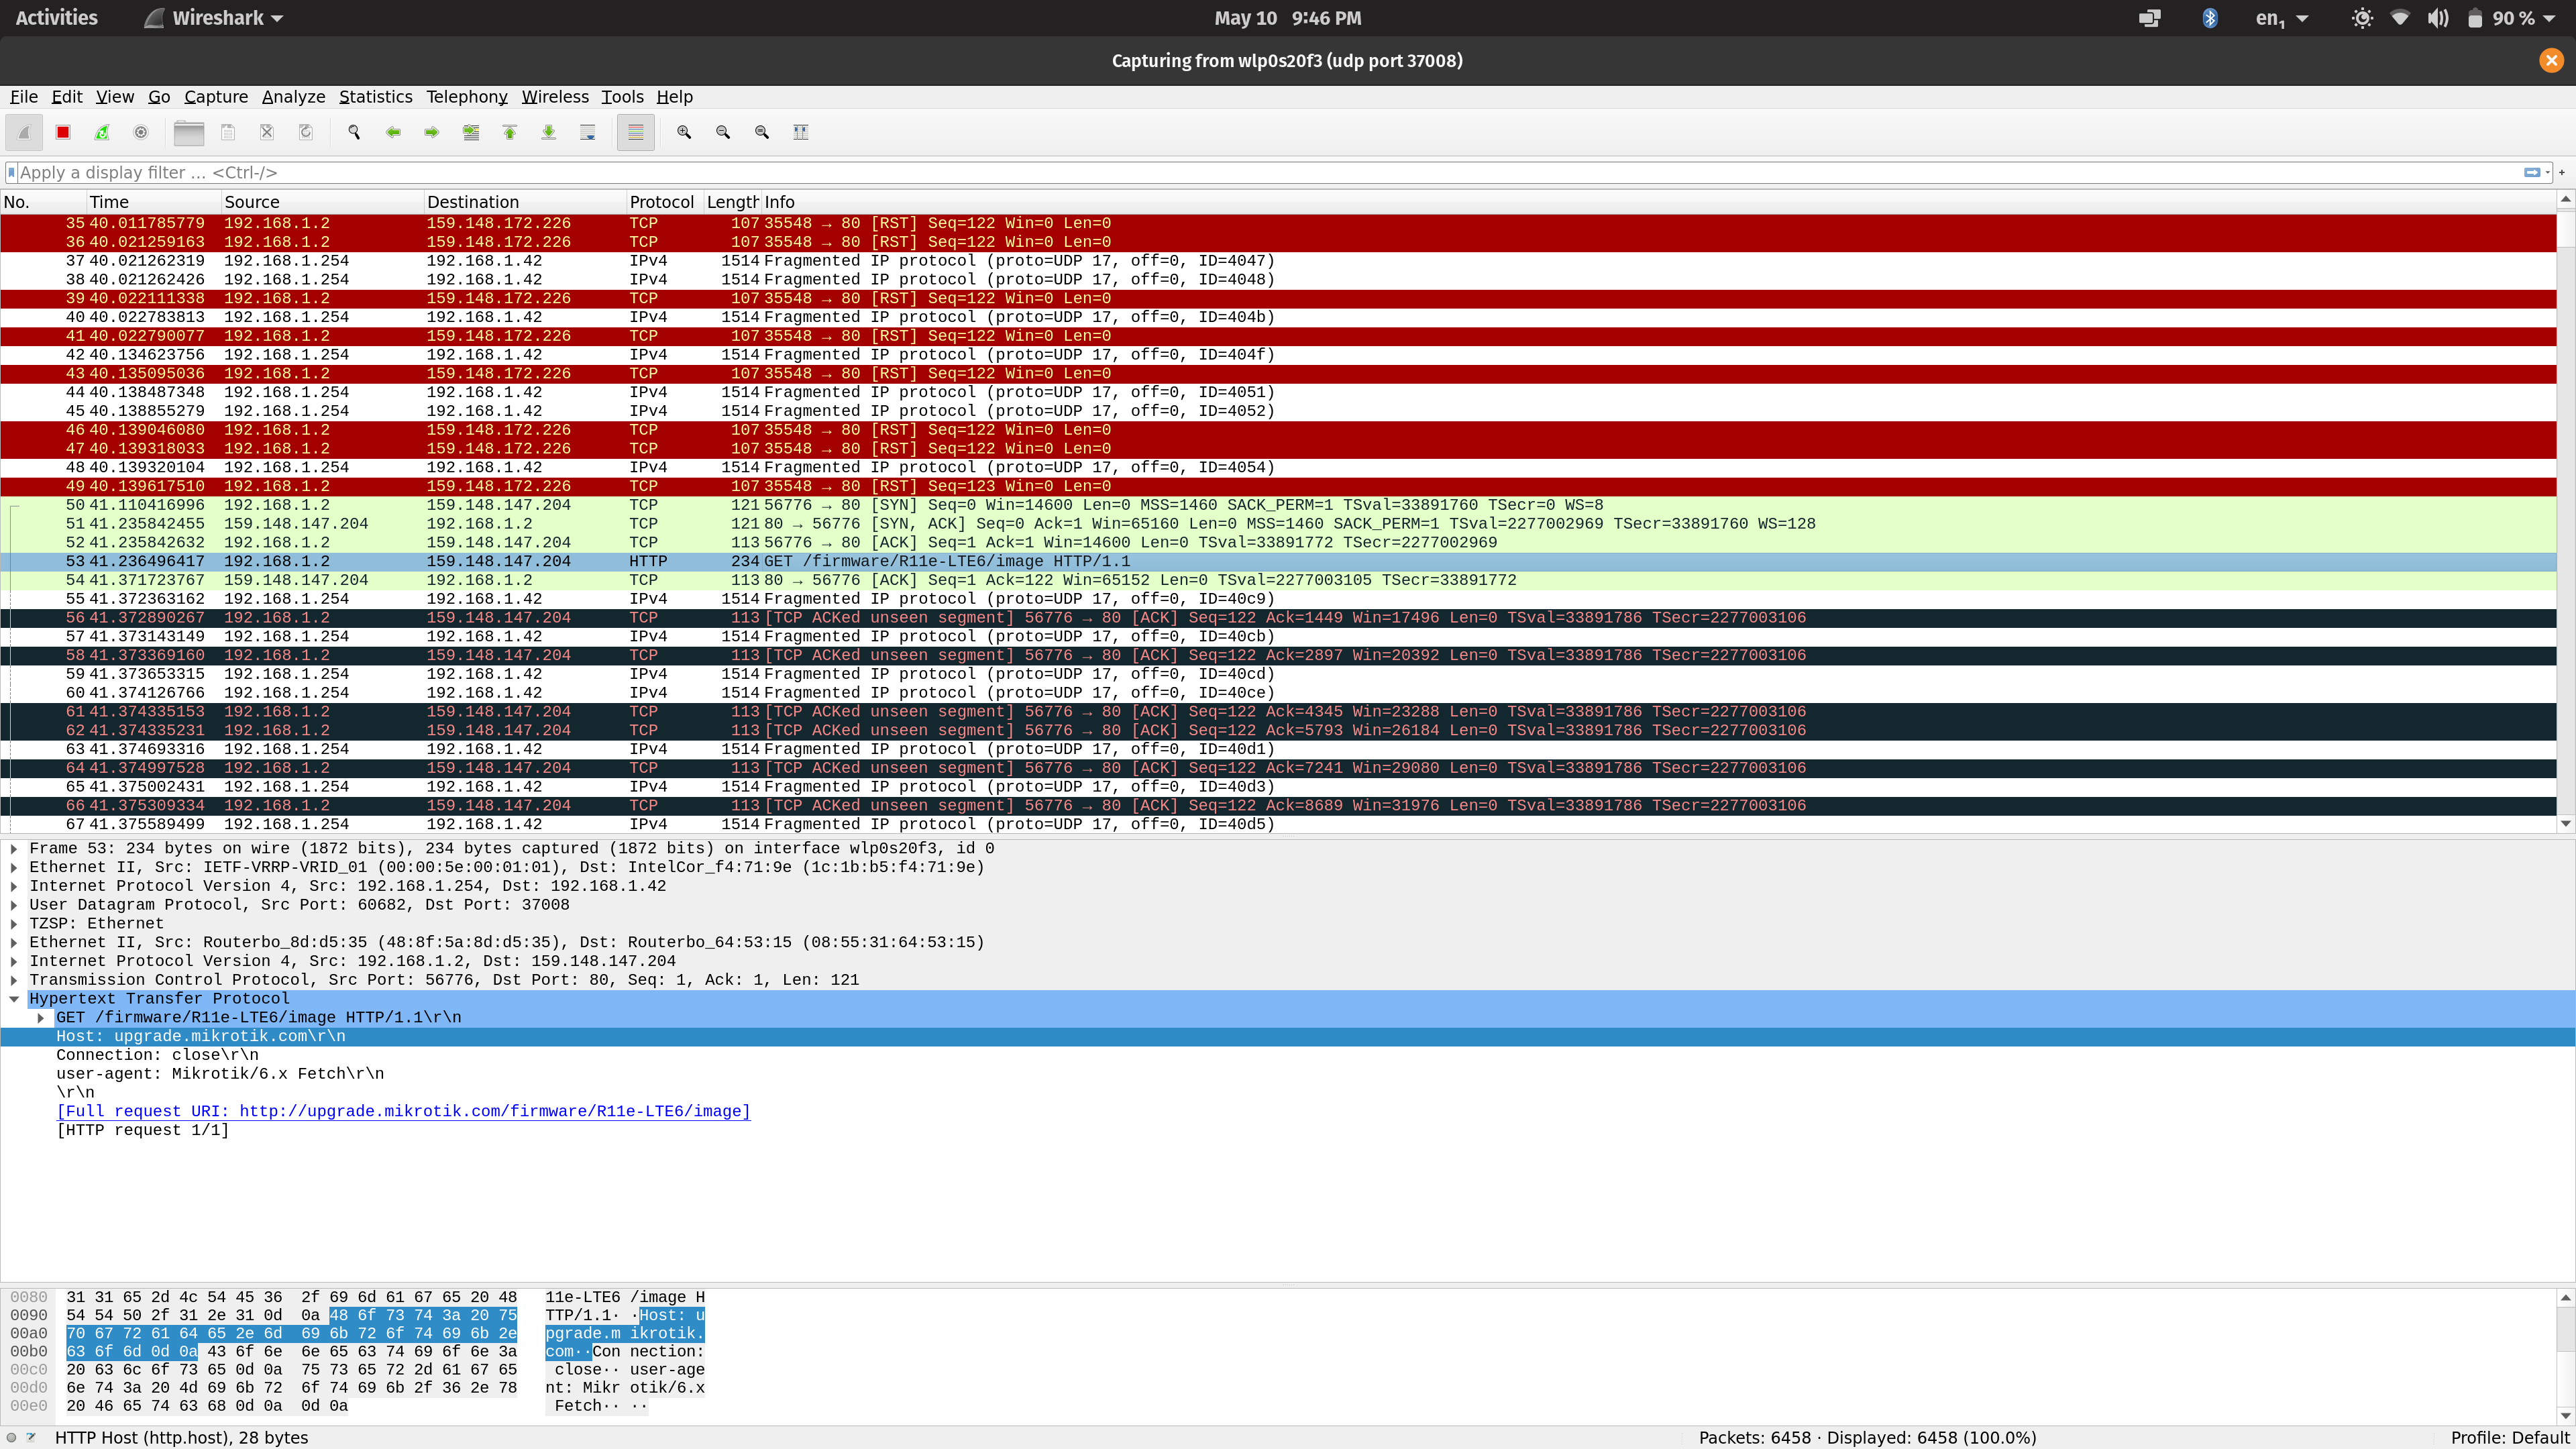The image size is (2576, 1449).
Task: Open the Wireless menu
Action: tap(555, 97)
